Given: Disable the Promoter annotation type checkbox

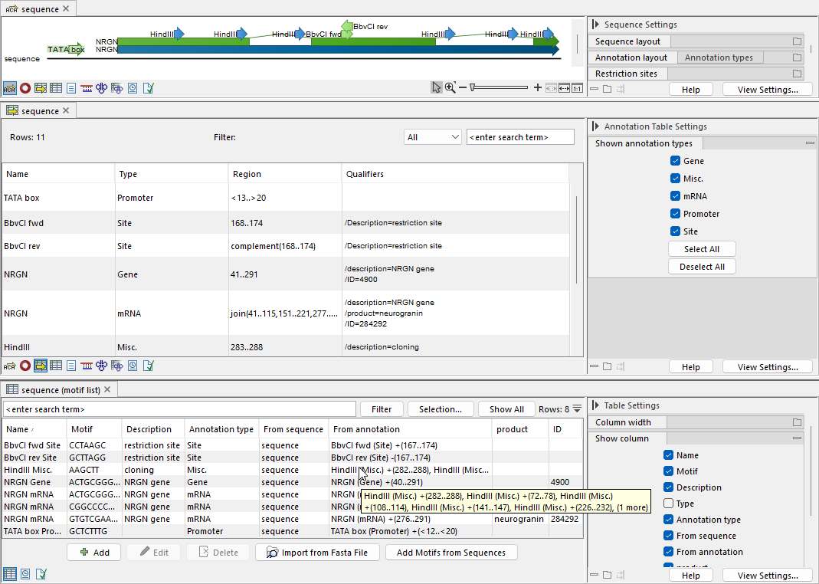Looking at the screenshot, I should click(675, 214).
